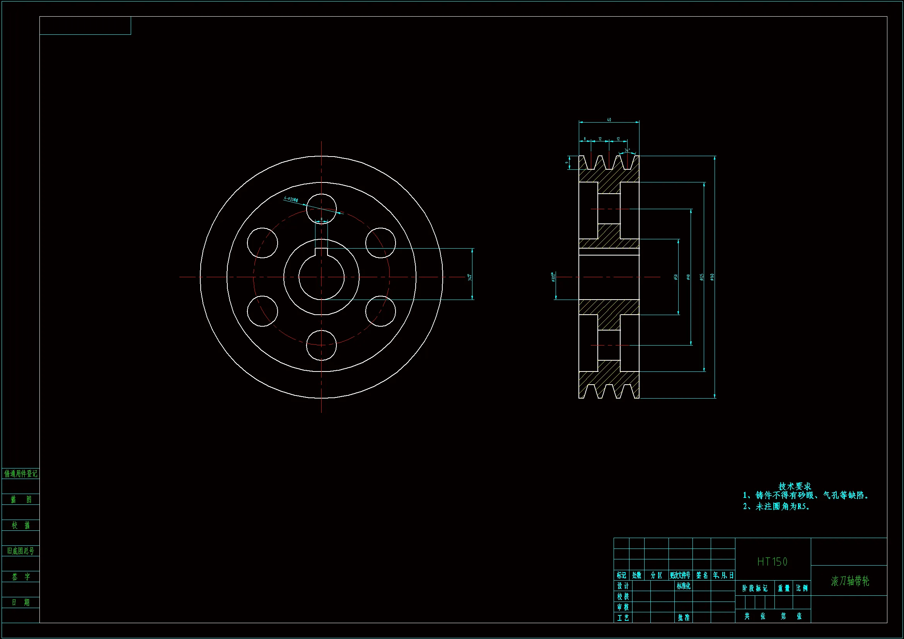Image resolution: width=904 pixels, height=639 pixels.
Task: Click the 9 groove depth dimension
Action: point(567,162)
